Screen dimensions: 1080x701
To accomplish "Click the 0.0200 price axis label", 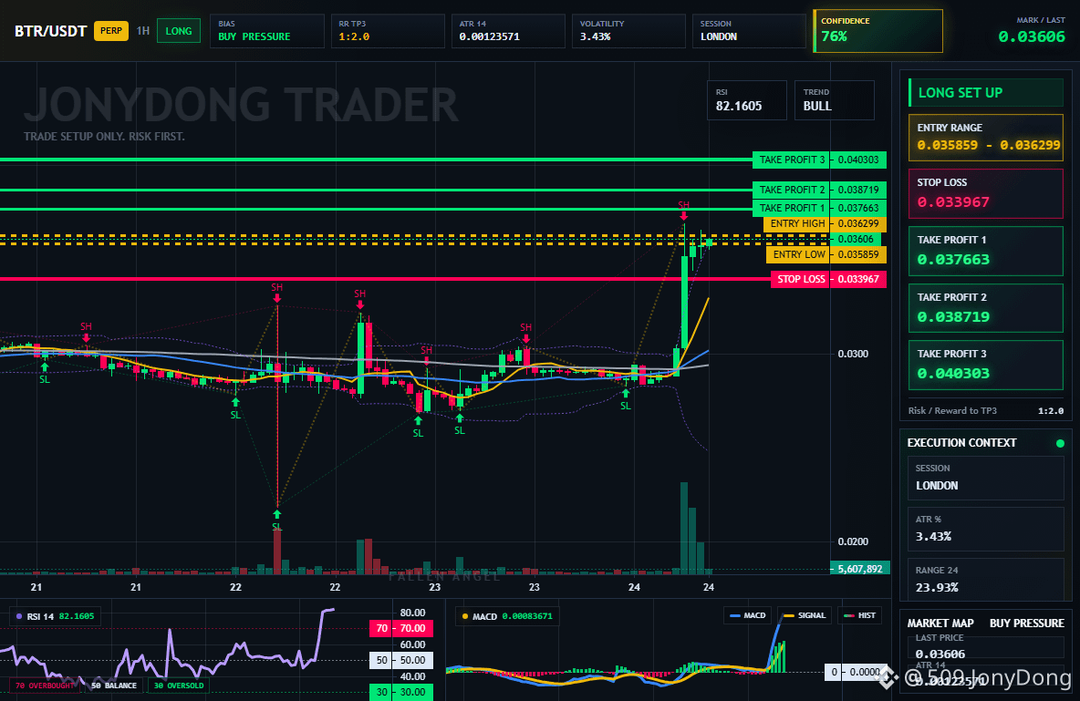I will tap(853, 542).
